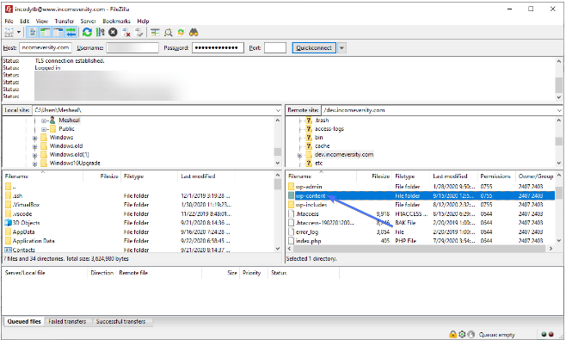Click the .ssh folder icon in local list
The image size is (566, 340).
pyautogui.click(x=8, y=195)
